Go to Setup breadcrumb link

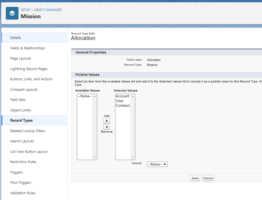pos(25,10)
